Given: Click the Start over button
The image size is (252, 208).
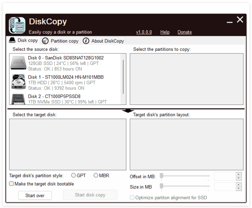Looking at the screenshot, I should point(35,195).
